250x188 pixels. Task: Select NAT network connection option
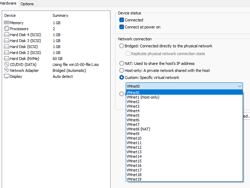click(x=121, y=63)
